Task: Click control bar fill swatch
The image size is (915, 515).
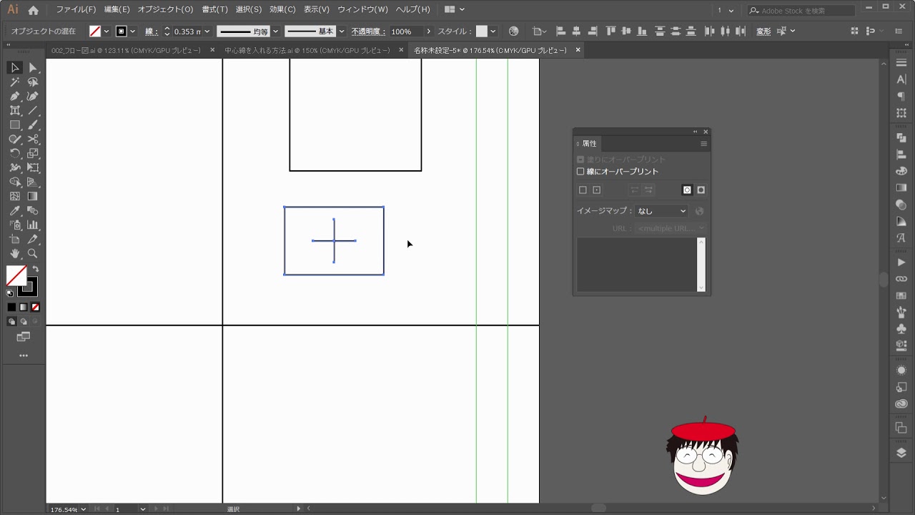Action: pyautogui.click(x=94, y=31)
